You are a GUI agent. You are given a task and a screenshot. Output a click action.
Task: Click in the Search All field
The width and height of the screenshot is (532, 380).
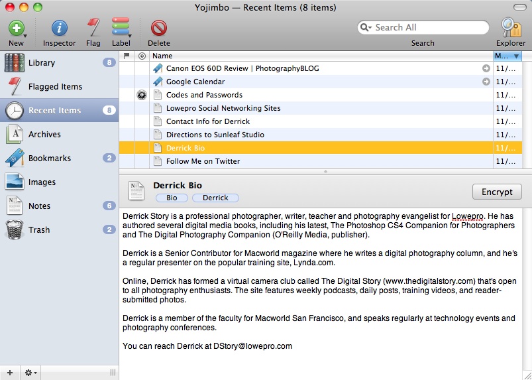click(427, 28)
